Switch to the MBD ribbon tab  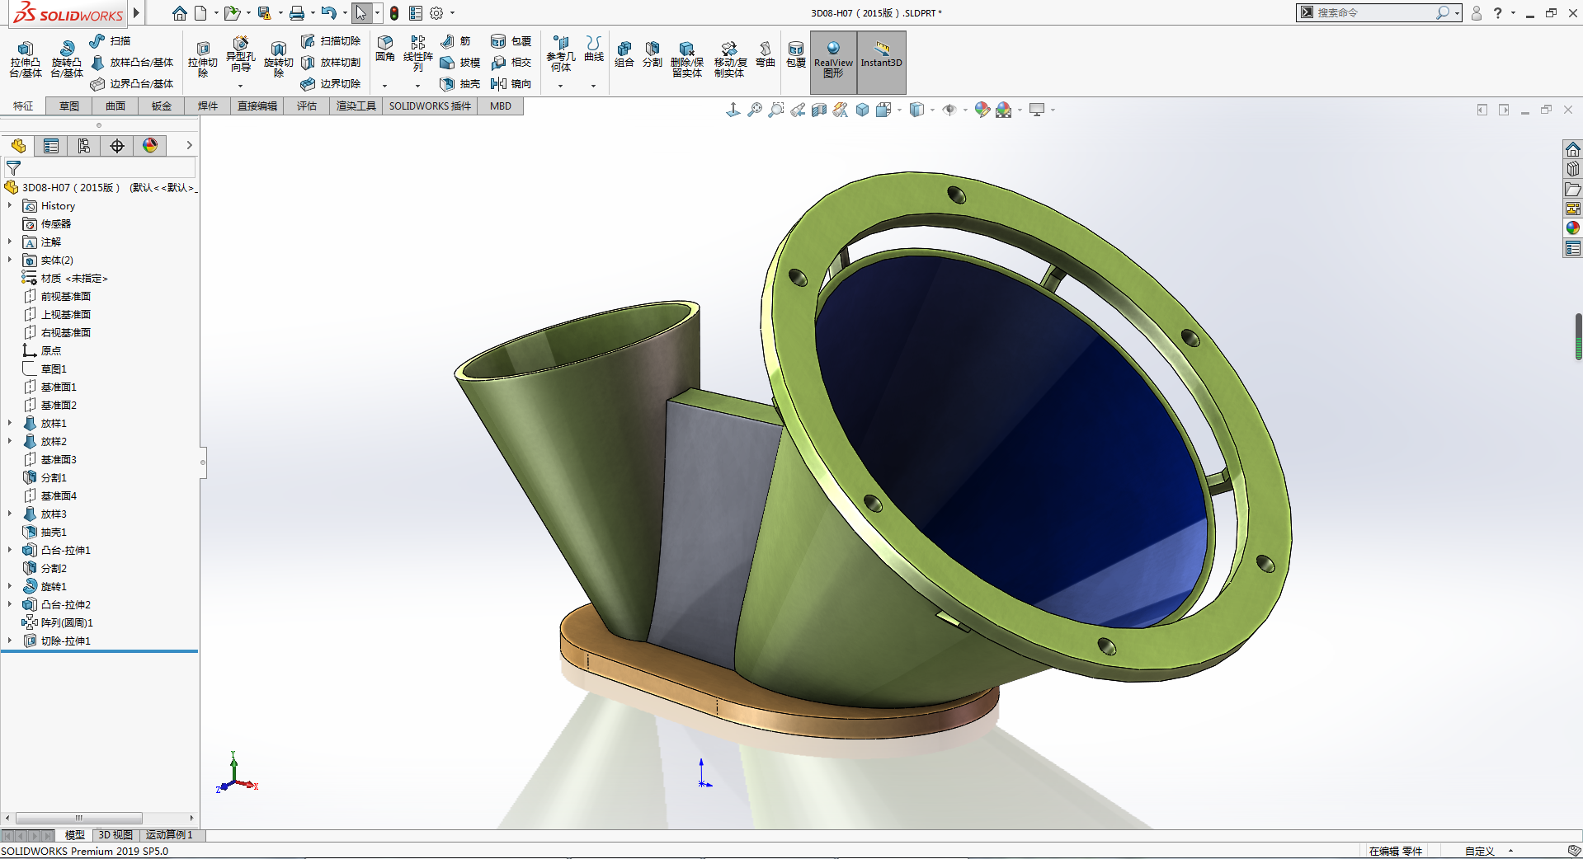(x=501, y=106)
